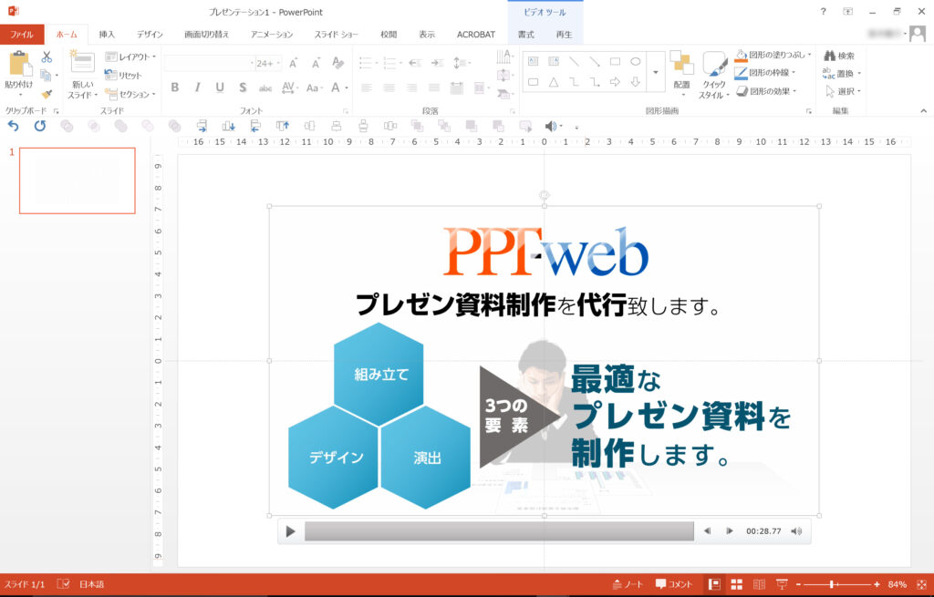
Task: Open Arrange (配置) dropdown
Action: pos(681,74)
